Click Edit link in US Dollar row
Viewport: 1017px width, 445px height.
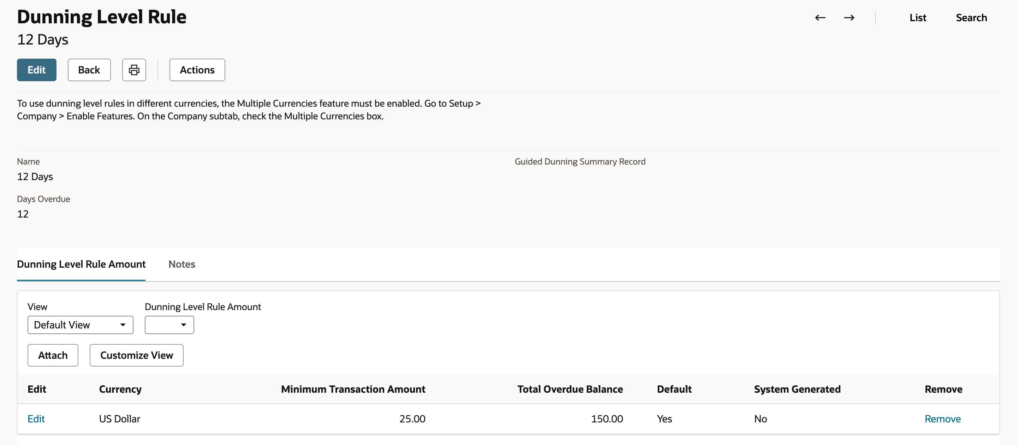(x=36, y=419)
